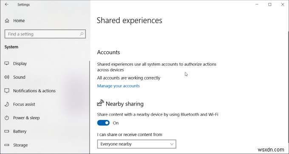Select the Nearby sharing heading text
This screenshot has height=154, width=289.
125,104
